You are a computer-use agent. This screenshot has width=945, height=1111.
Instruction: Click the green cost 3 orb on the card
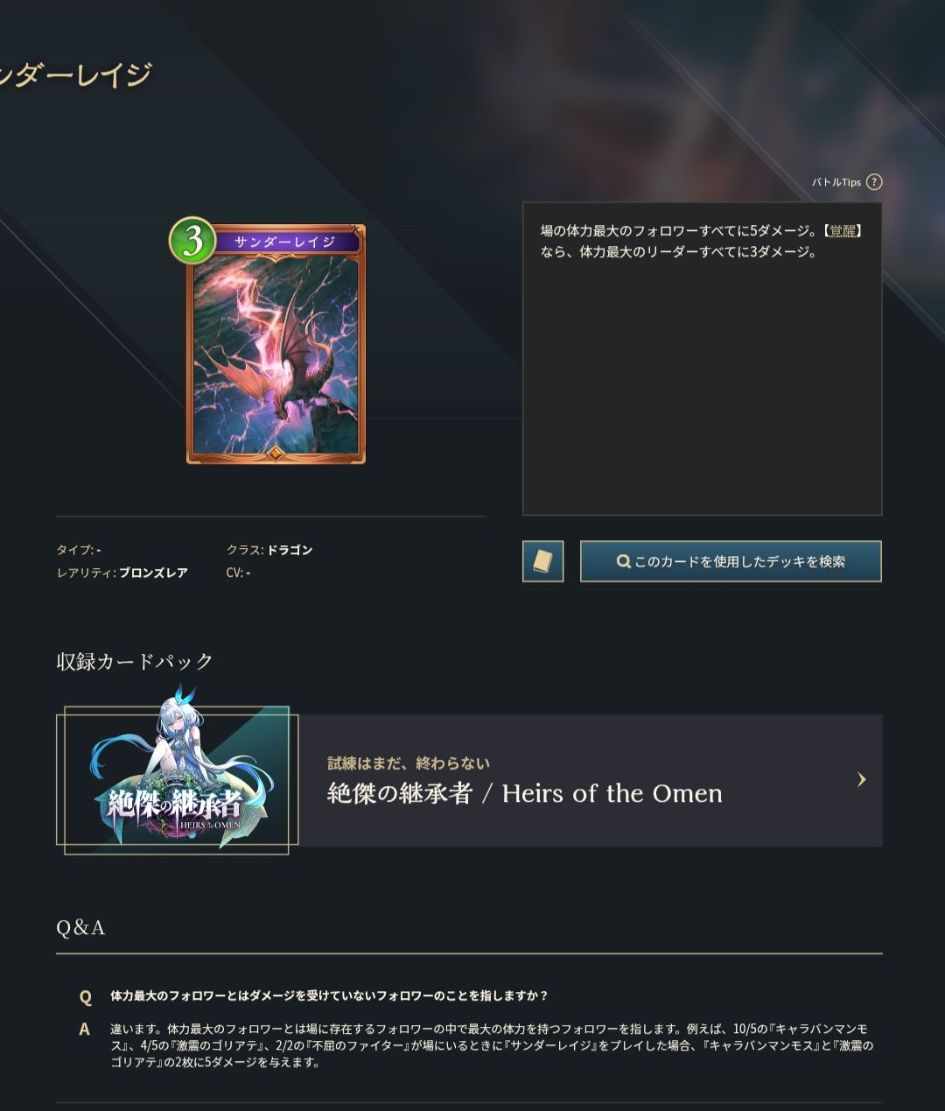(x=192, y=240)
